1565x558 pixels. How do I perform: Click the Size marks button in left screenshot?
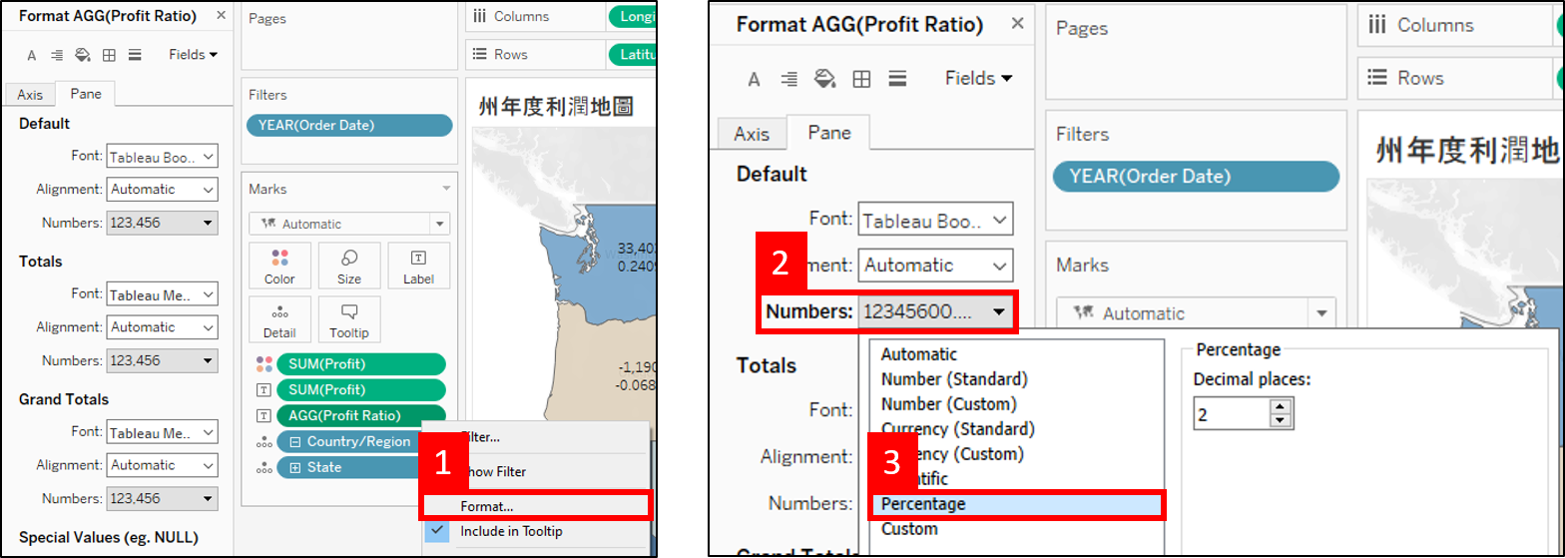349,267
